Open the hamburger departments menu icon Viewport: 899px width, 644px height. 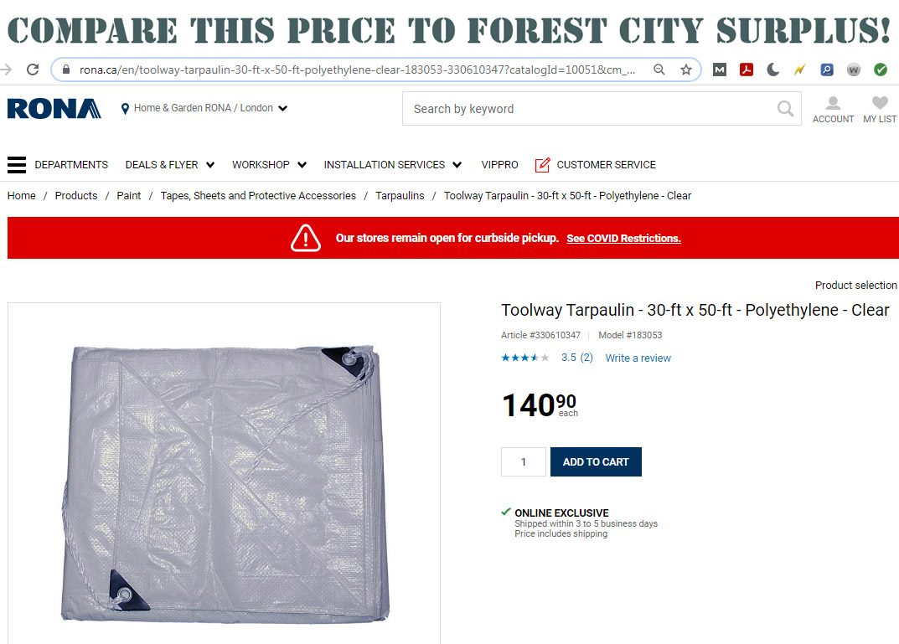click(17, 164)
